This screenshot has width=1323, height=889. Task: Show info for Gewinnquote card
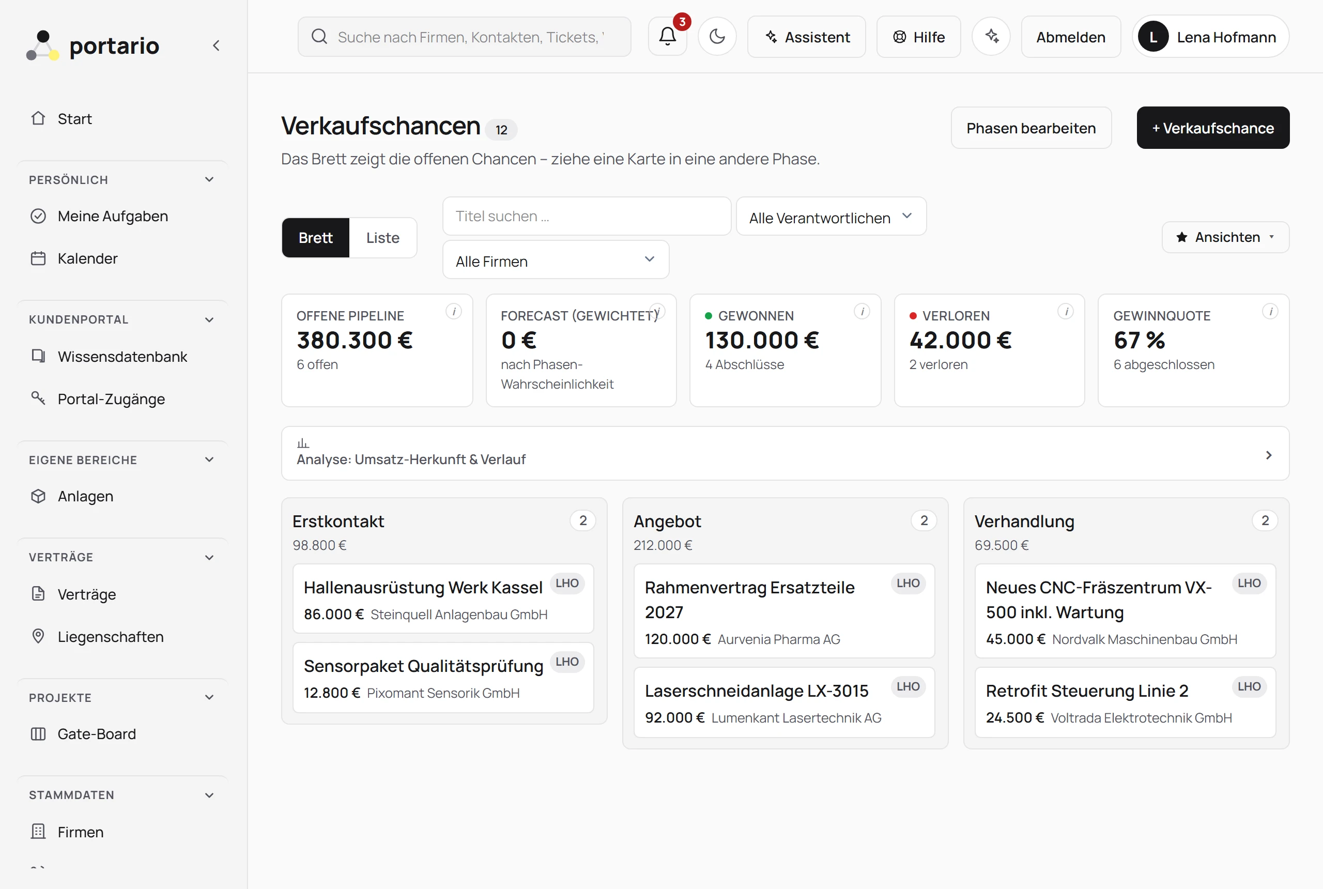pyautogui.click(x=1270, y=311)
